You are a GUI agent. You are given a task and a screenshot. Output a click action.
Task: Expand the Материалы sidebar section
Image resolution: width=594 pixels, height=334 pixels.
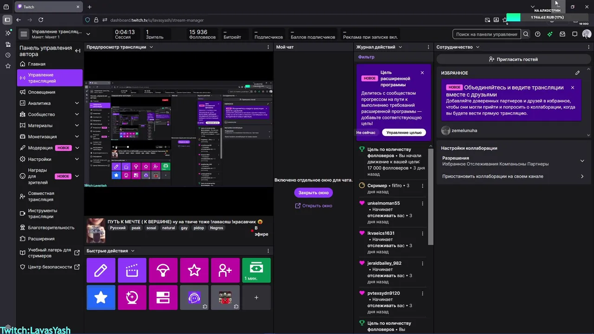77,126
